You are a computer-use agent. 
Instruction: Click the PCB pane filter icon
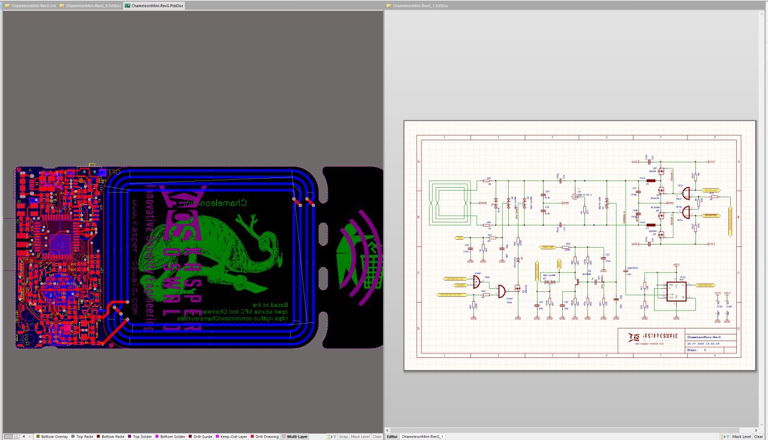pos(332,436)
